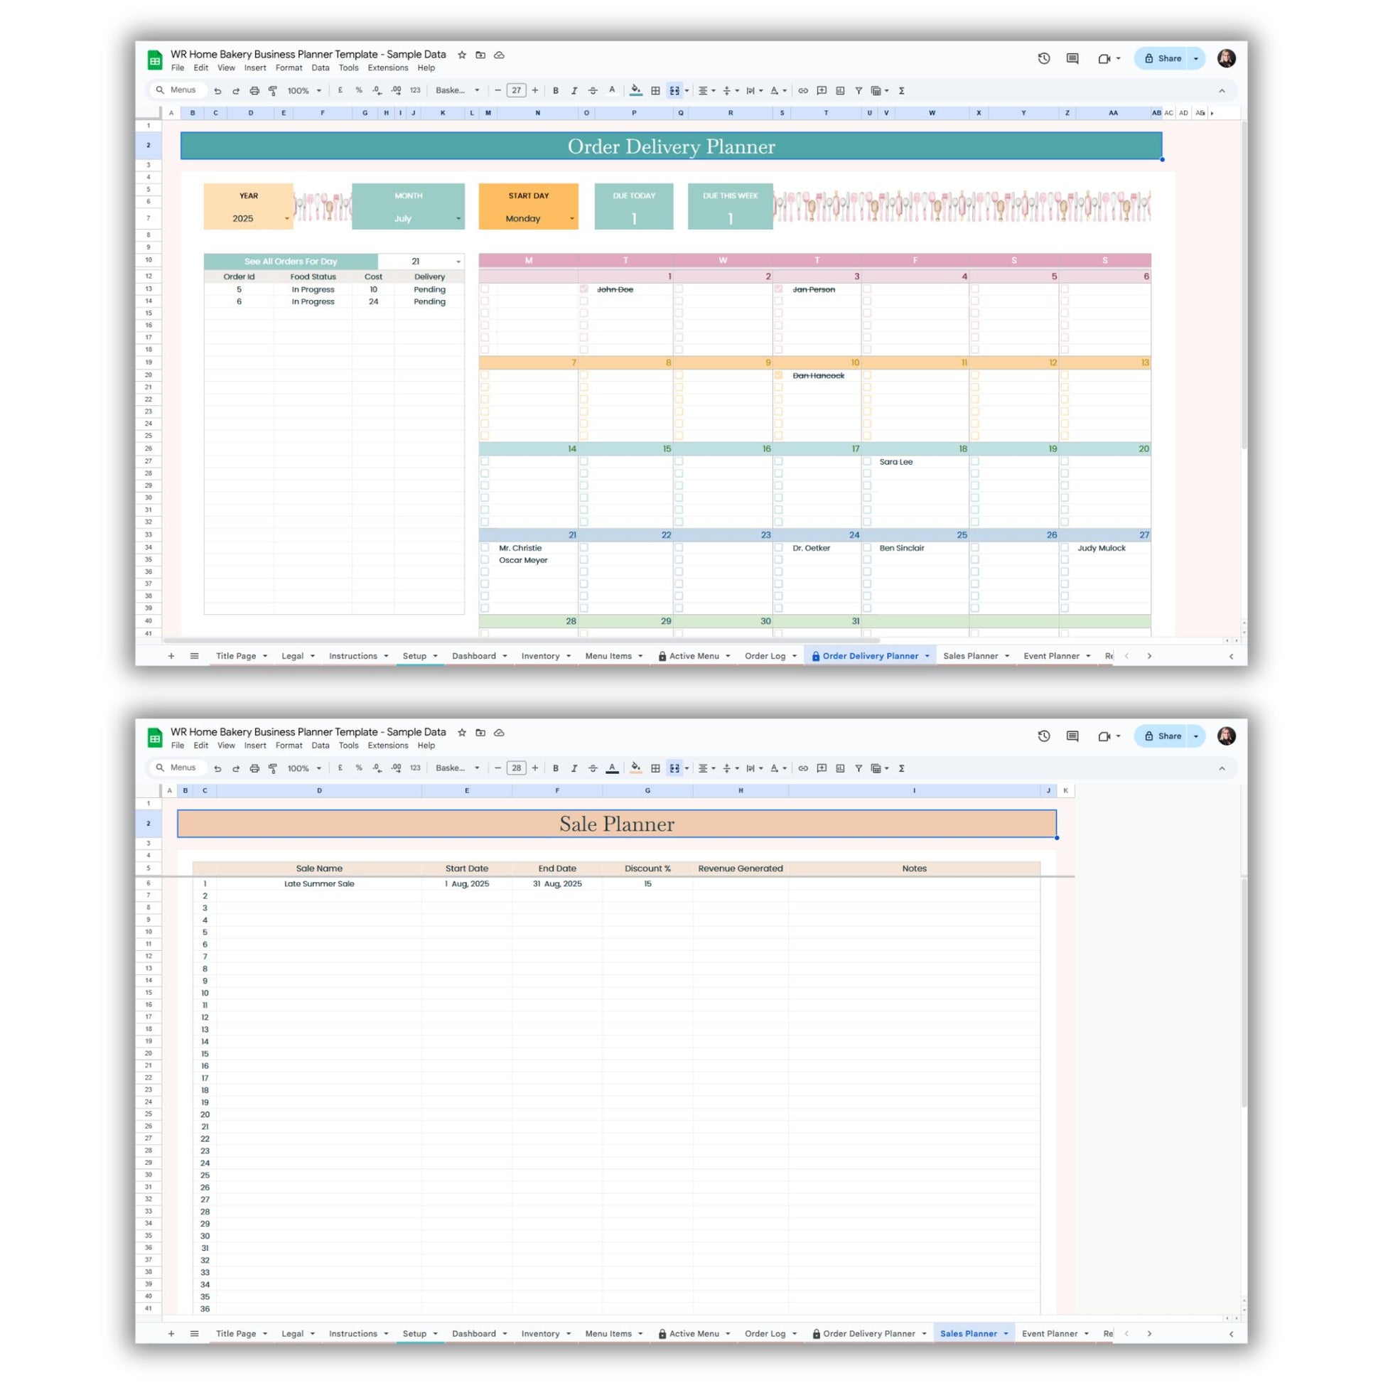Click the undo arrow in the top window toolbar
This screenshot has height=1383, width=1383.
217,91
